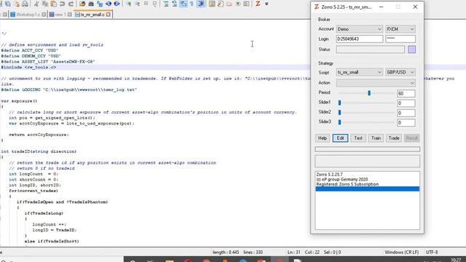Click the Redo arrow icon
The image size is (466, 262).
point(71,4)
